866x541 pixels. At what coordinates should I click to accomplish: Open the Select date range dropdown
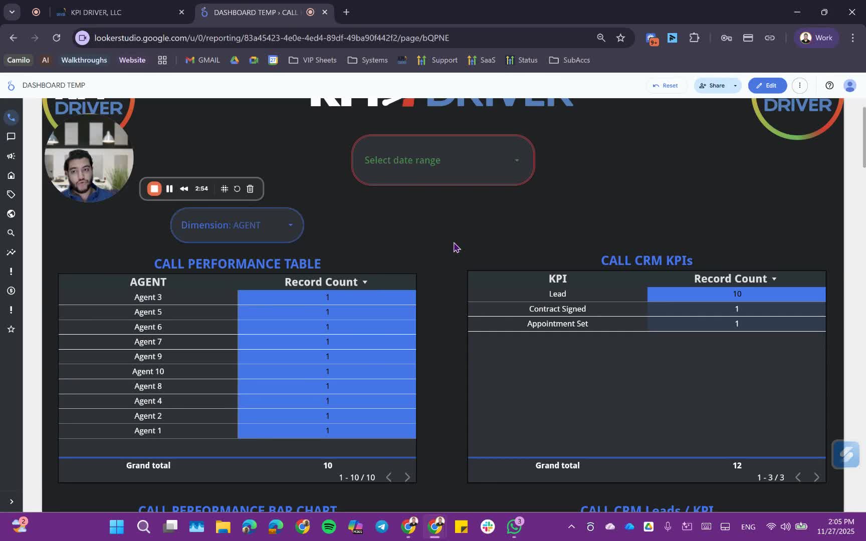coord(443,160)
